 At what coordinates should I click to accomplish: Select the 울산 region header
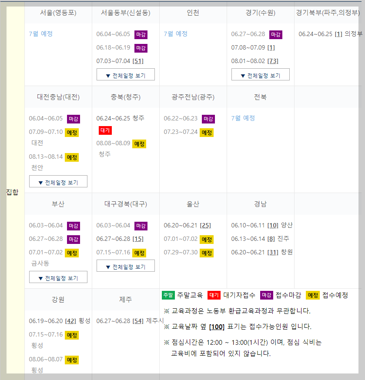coord(193,203)
